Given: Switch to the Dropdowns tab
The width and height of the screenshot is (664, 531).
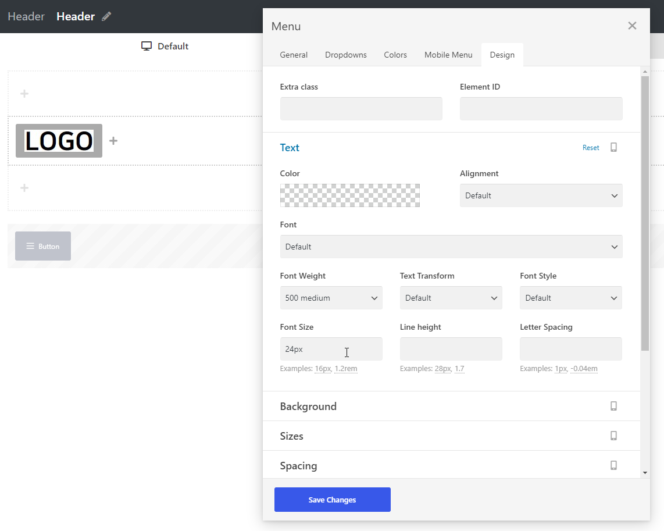Looking at the screenshot, I should pos(345,55).
